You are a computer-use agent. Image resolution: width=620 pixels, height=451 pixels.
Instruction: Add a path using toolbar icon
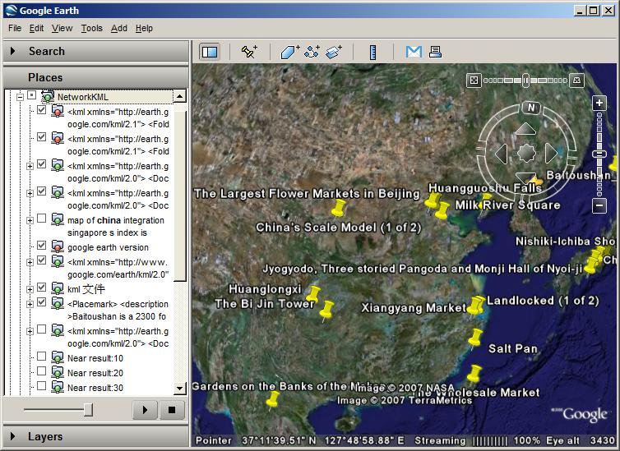[312, 52]
